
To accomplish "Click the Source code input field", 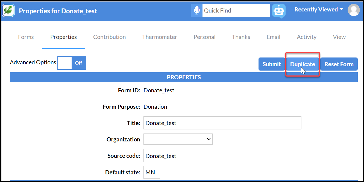I will 192,156.
